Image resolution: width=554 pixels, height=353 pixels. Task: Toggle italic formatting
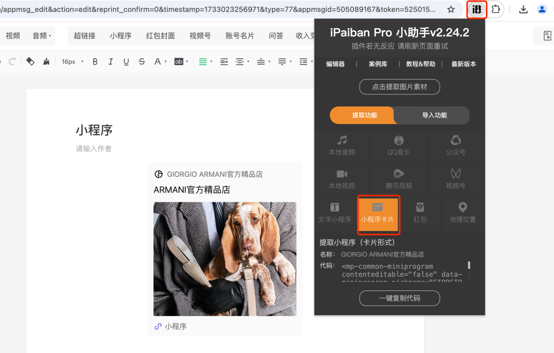(x=111, y=62)
